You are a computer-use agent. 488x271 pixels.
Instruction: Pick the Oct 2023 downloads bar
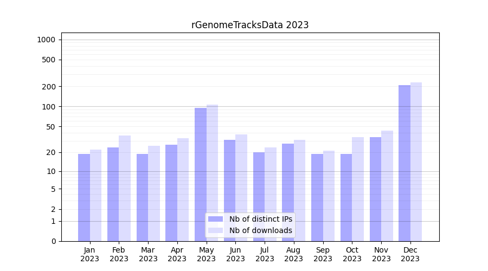(x=358, y=189)
